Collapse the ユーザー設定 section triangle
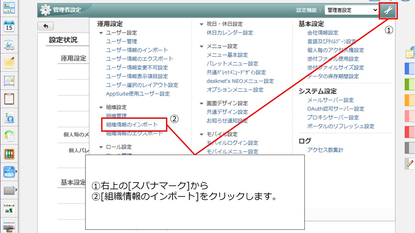The height and width of the screenshot is (233, 415). pyautogui.click(x=101, y=32)
